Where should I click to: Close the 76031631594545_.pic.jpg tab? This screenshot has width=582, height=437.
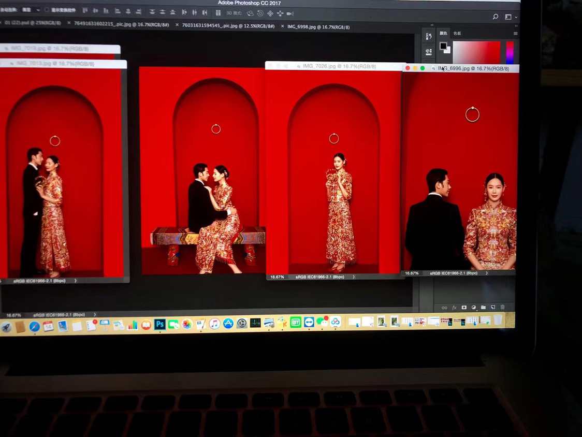pos(177,25)
